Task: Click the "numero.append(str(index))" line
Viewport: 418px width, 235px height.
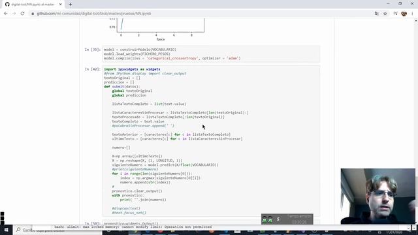Action: tap(145, 182)
